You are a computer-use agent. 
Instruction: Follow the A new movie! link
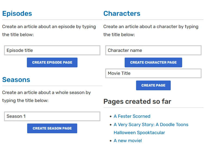pyautogui.click(x=128, y=141)
